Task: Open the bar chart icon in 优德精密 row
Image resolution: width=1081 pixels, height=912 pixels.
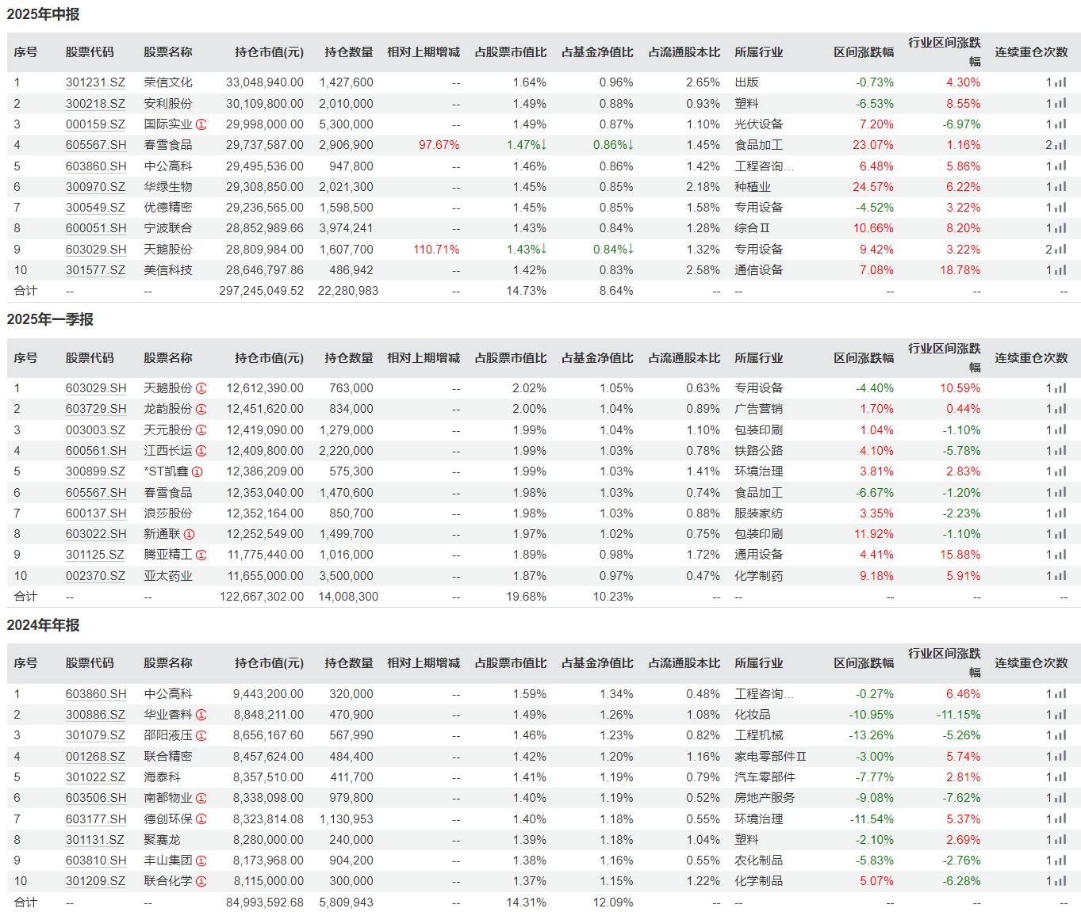Action: [1061, 208]
